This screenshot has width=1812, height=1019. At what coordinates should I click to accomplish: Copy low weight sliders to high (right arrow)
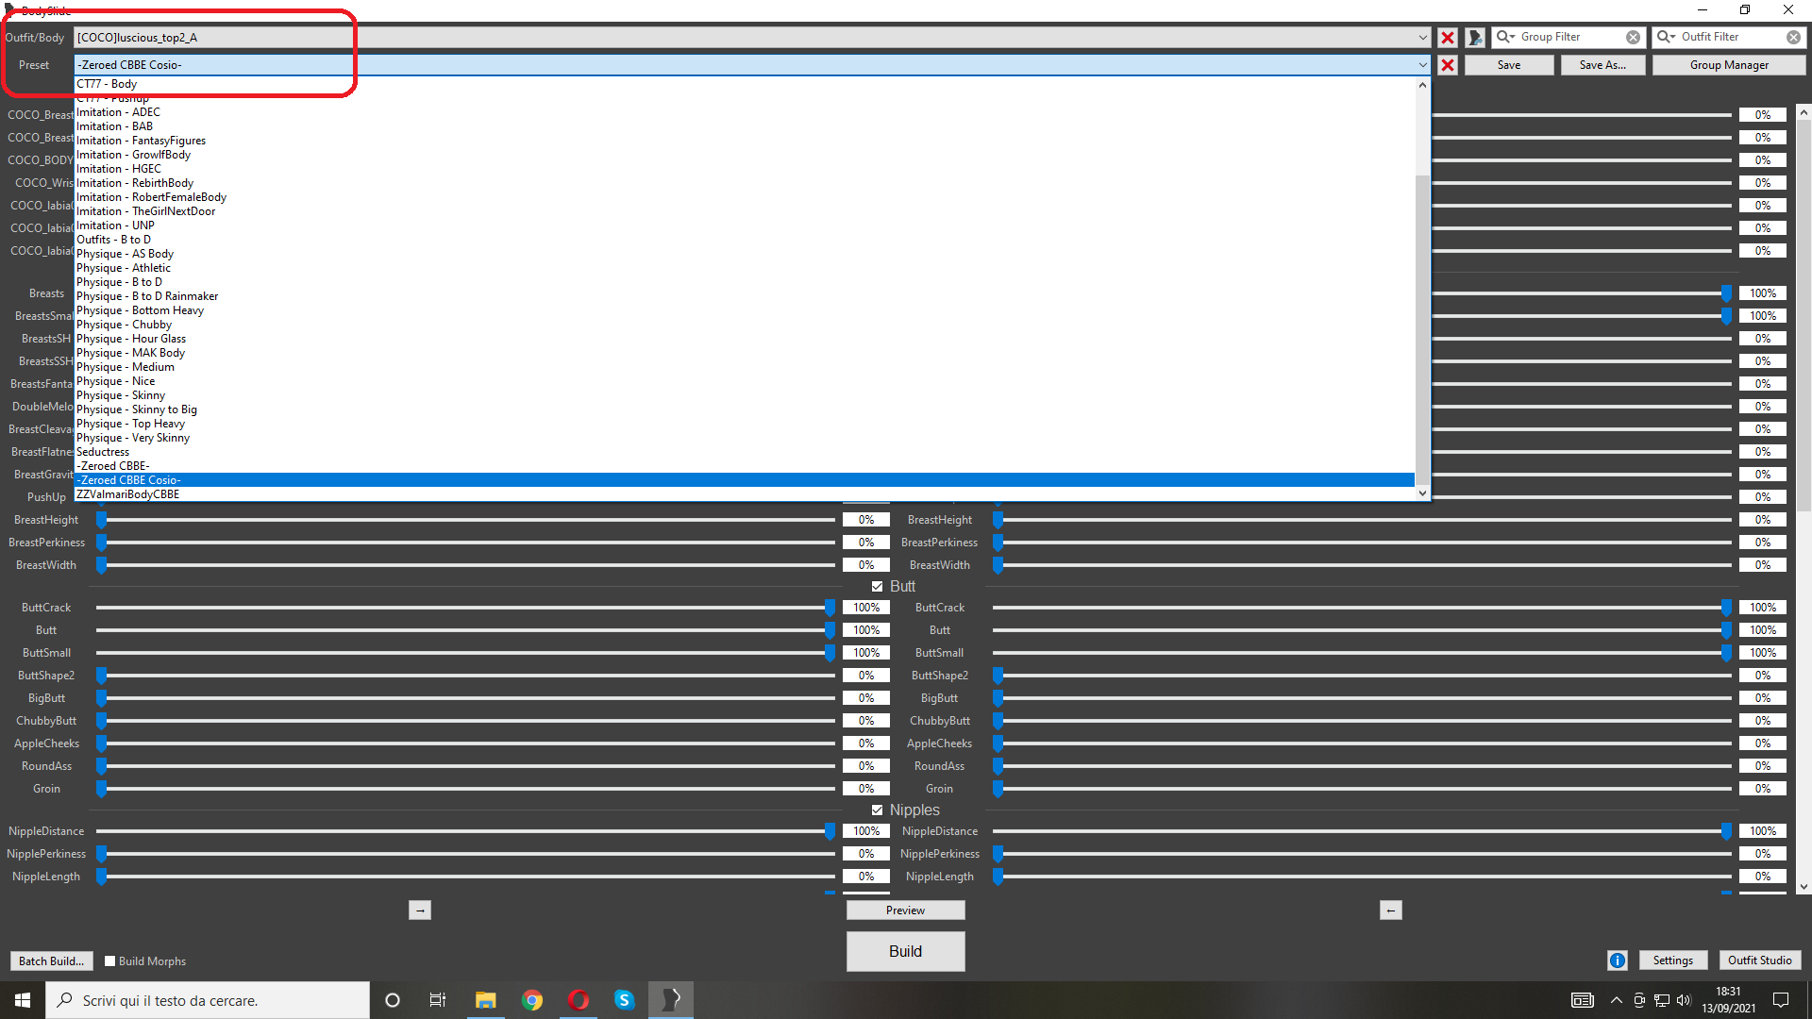click(x=420, y=910)
